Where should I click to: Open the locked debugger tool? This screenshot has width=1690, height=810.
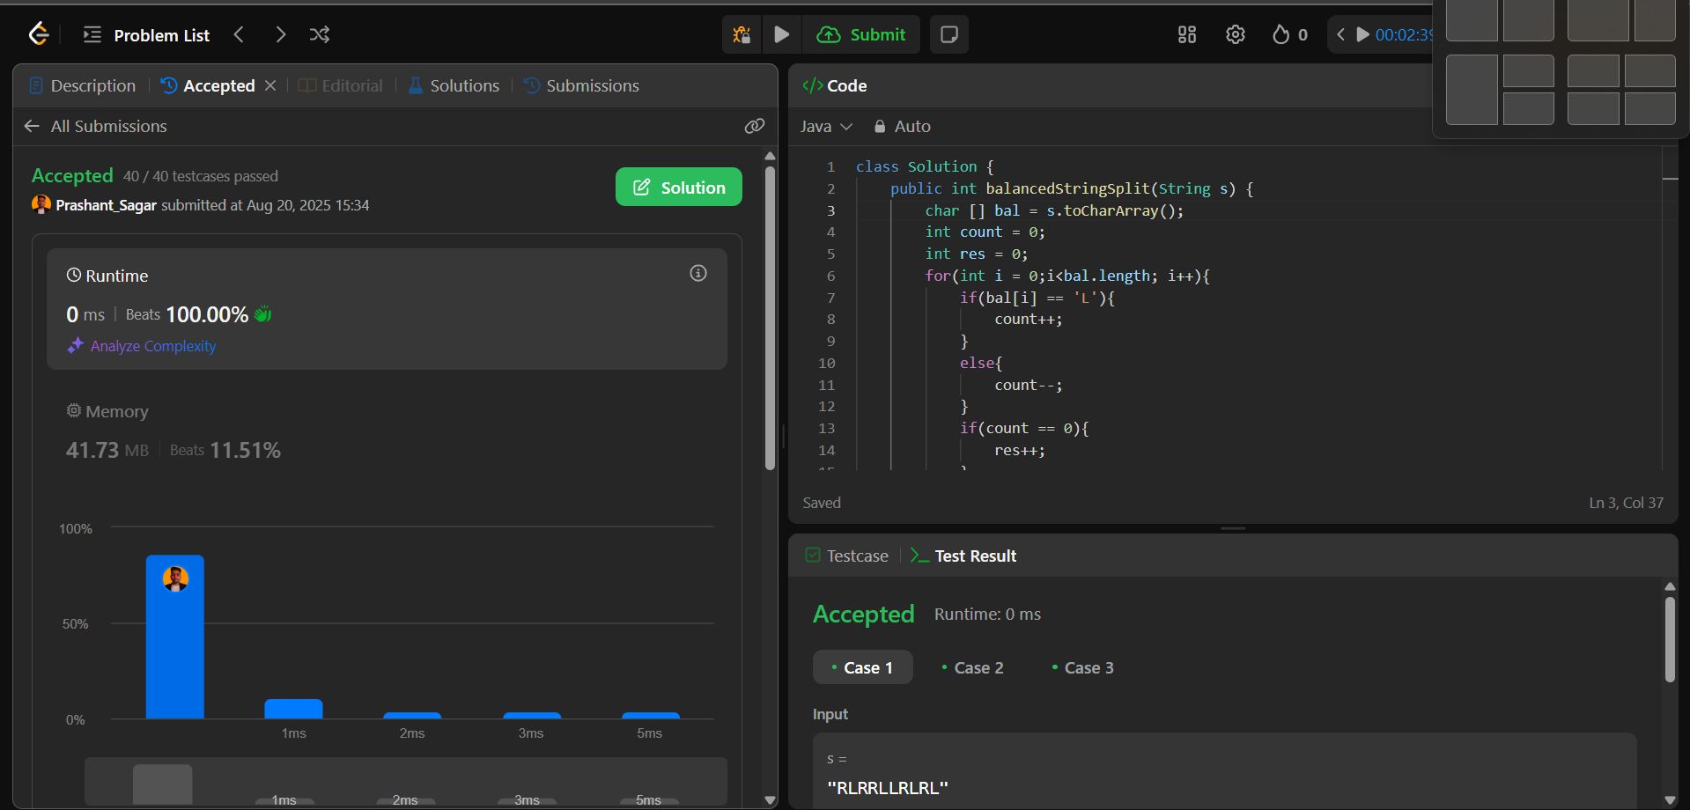tap(741, 34)
